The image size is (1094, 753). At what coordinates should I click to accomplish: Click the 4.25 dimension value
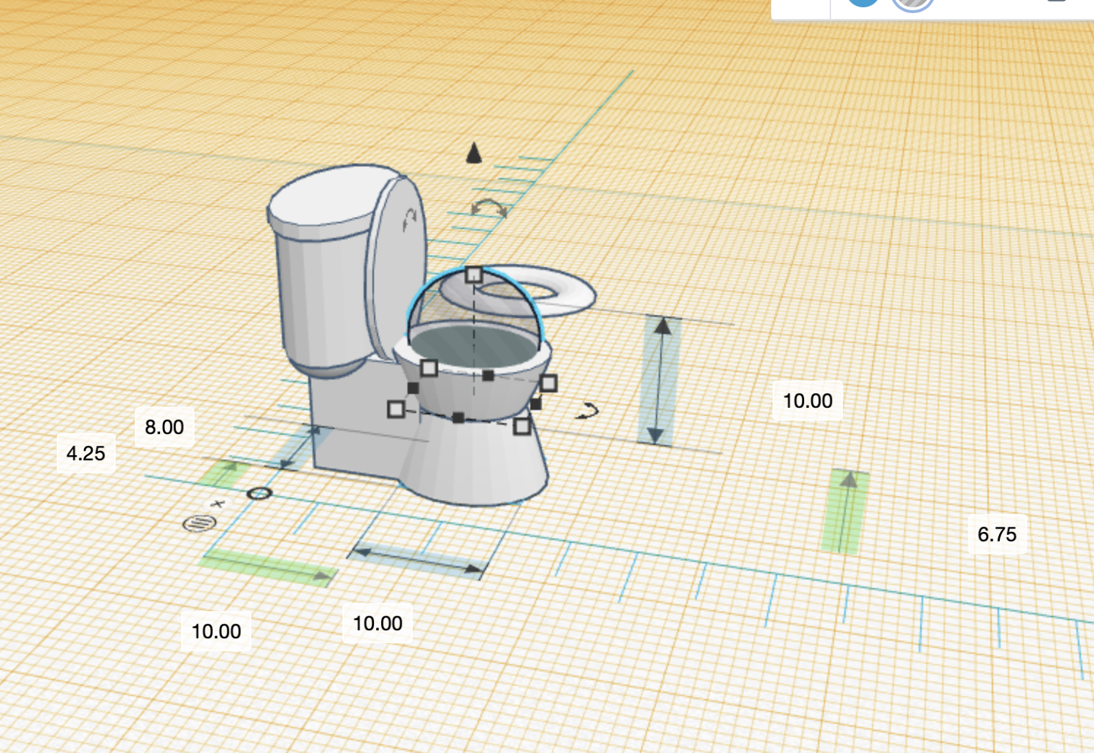click(86, 453)
